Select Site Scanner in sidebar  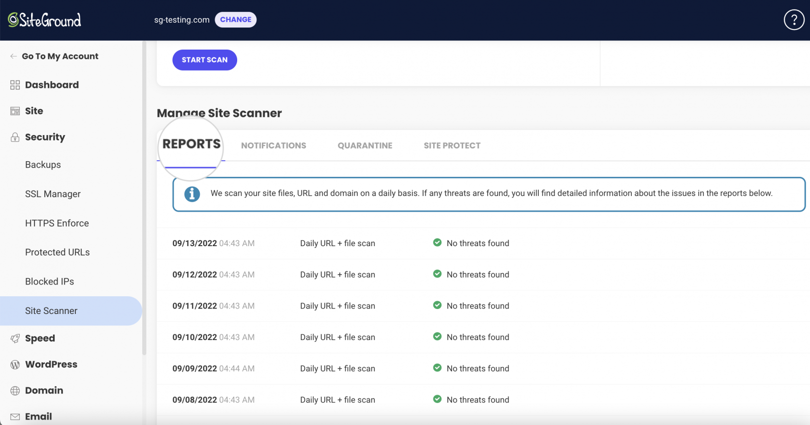(71, 311)
